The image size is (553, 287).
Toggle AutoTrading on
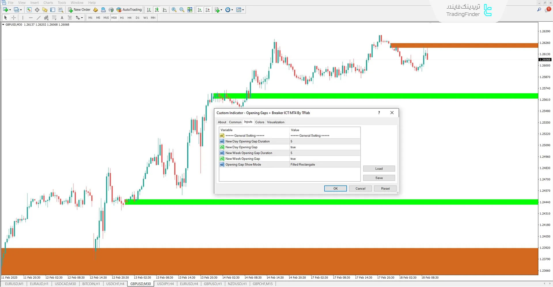point(129,10)
